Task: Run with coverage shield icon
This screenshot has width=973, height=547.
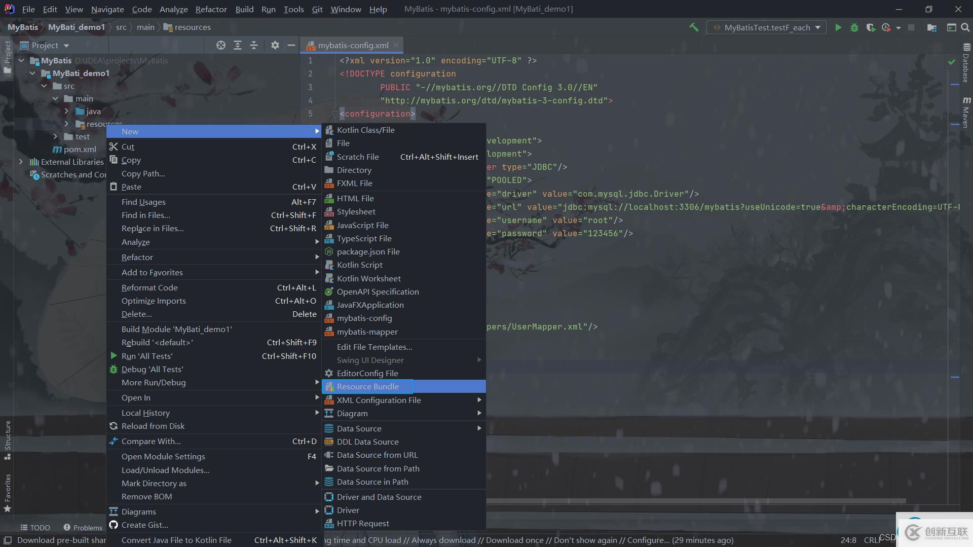Action: tap(871, 27)
